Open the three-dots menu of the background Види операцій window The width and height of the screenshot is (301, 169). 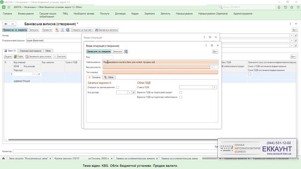204,37
